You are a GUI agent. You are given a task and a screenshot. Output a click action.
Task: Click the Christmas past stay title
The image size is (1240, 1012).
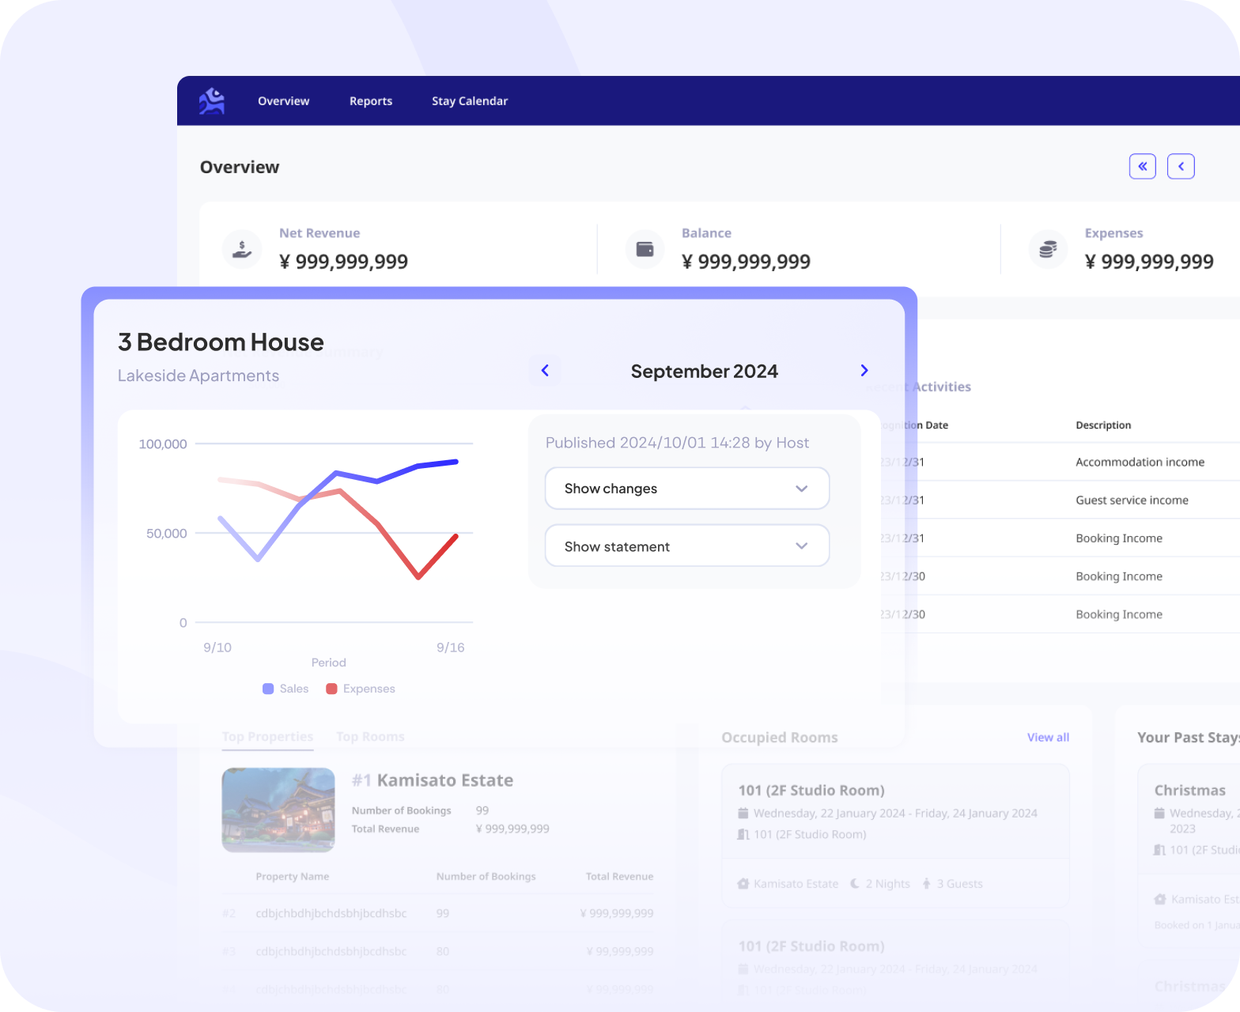pos(1190,790)
